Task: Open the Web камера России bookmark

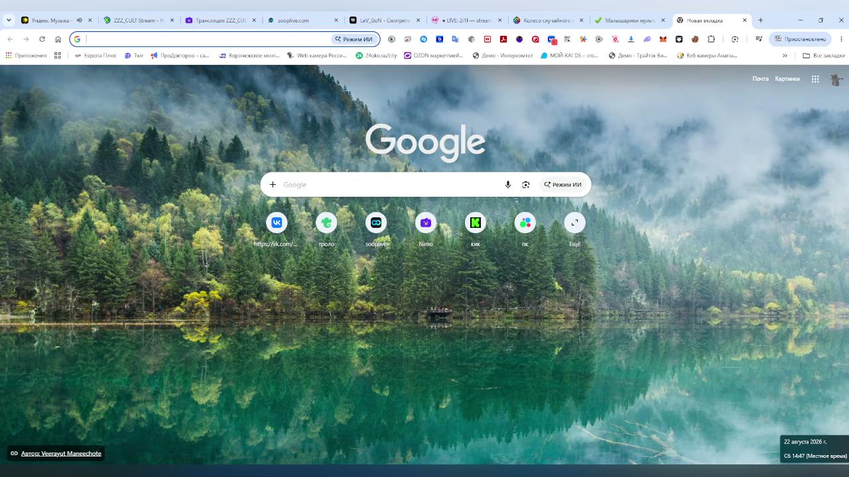Action: pyautogui.click(x=317, y=56)
